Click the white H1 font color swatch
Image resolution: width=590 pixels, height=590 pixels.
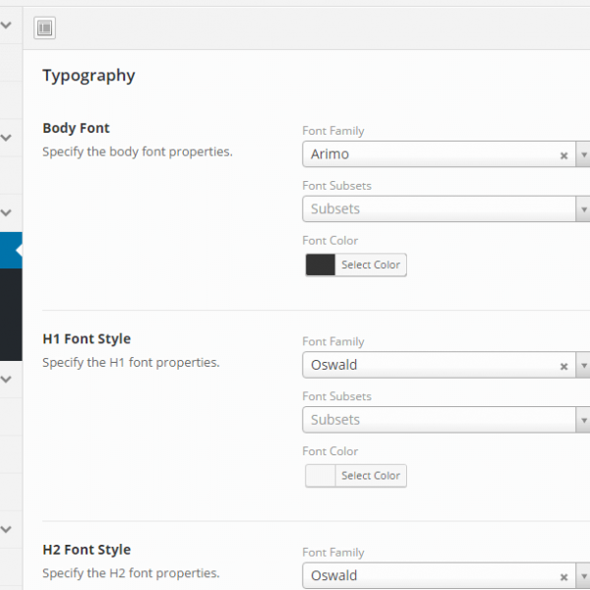pos(321,476)
